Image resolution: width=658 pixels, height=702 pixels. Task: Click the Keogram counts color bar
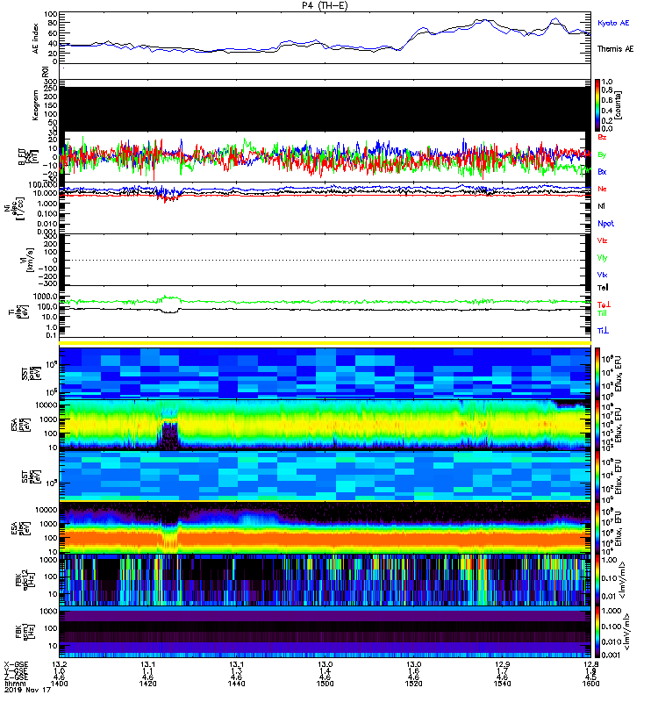coord(597,105)
